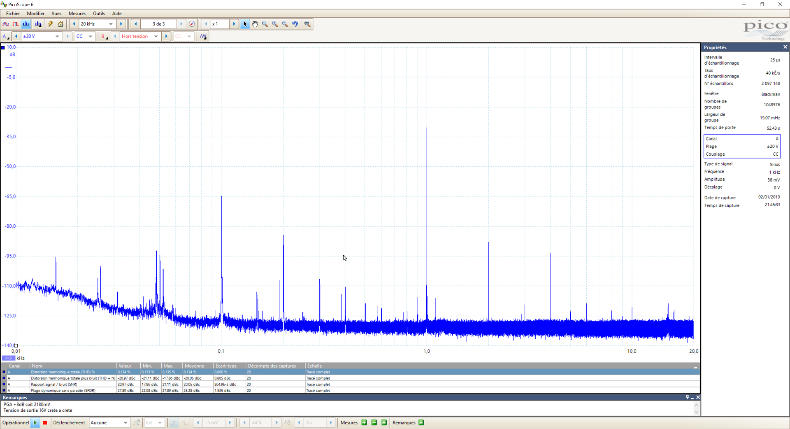Open the Aide menu
790x429 pixels.
click(117, 14)
